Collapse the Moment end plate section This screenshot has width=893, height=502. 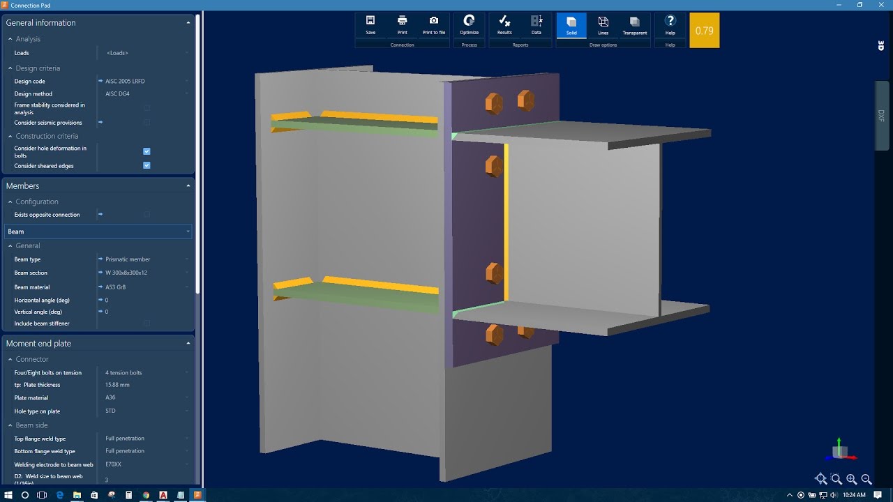tap(188, 343)
